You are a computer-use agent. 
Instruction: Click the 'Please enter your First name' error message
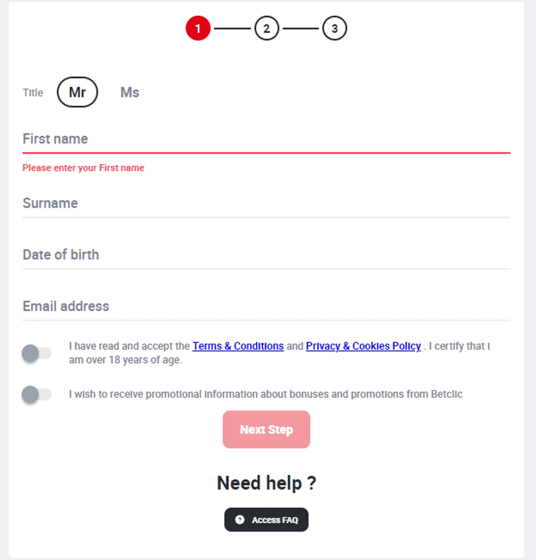(x=83, y=168)
